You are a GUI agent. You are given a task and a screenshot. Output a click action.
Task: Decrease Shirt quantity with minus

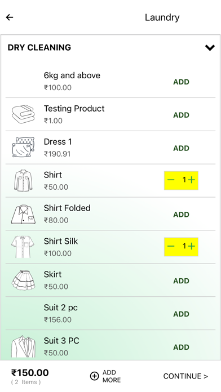[171, 180]
